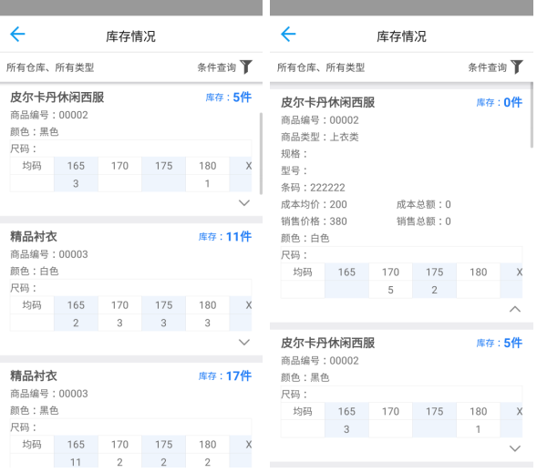537x473 pixels.
Task: Click the 精品衬衣 17件 product title
Action: pyautogui.click(x=34, y=375)
